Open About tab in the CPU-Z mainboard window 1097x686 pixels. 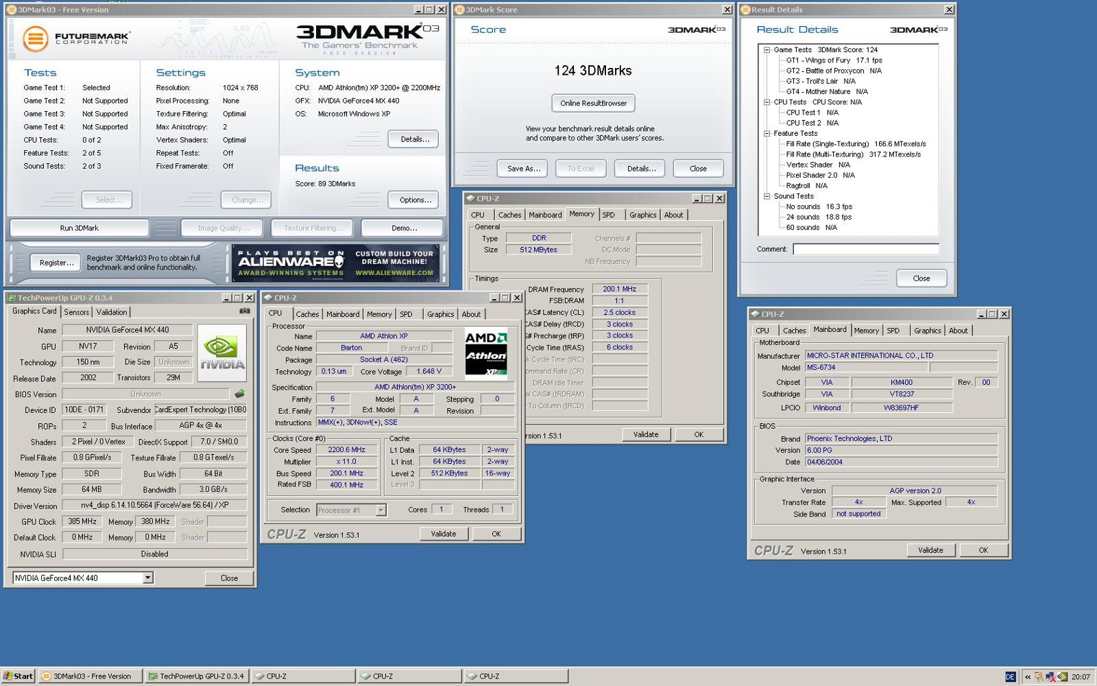(x=959, y=331)
